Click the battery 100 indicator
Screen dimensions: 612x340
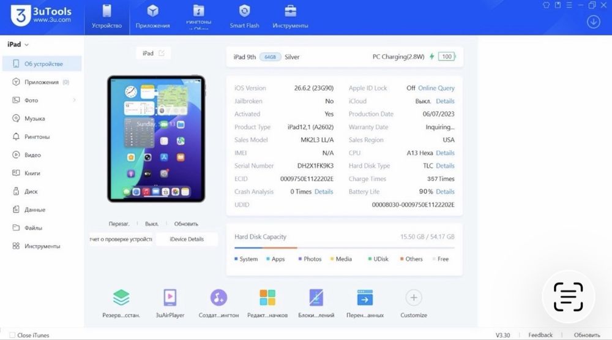(447, 56)
